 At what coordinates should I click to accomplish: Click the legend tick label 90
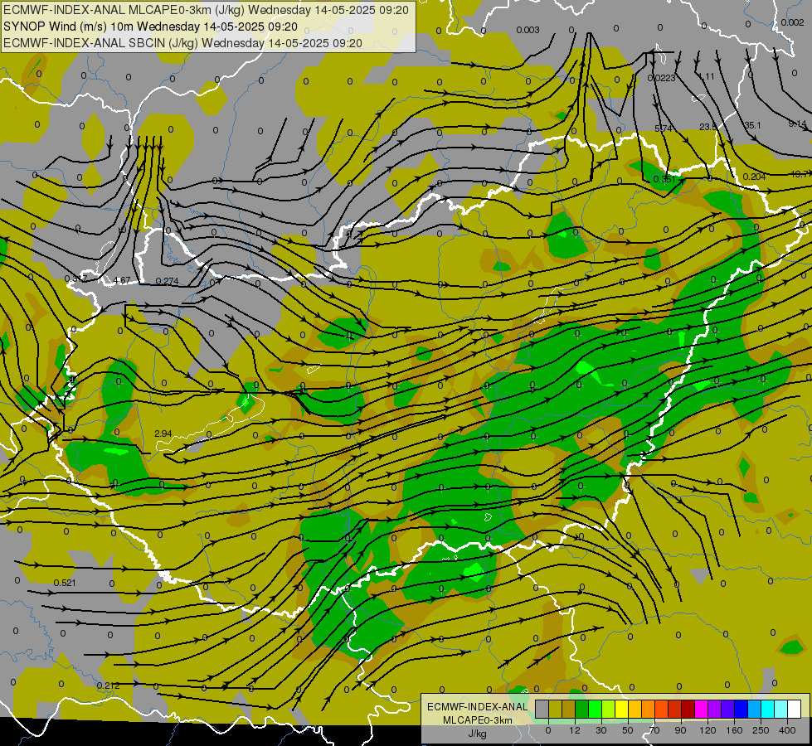680,730
